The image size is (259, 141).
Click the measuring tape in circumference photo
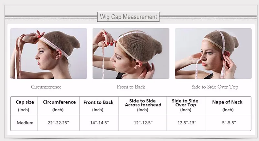tap(54, 46)
